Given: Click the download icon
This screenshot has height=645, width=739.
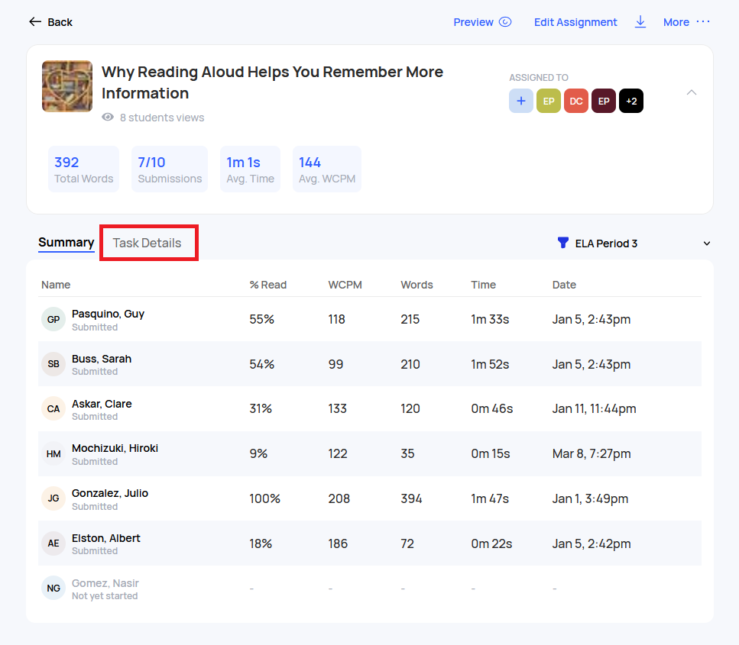Looking at the screenshot, I should [640, 22].
